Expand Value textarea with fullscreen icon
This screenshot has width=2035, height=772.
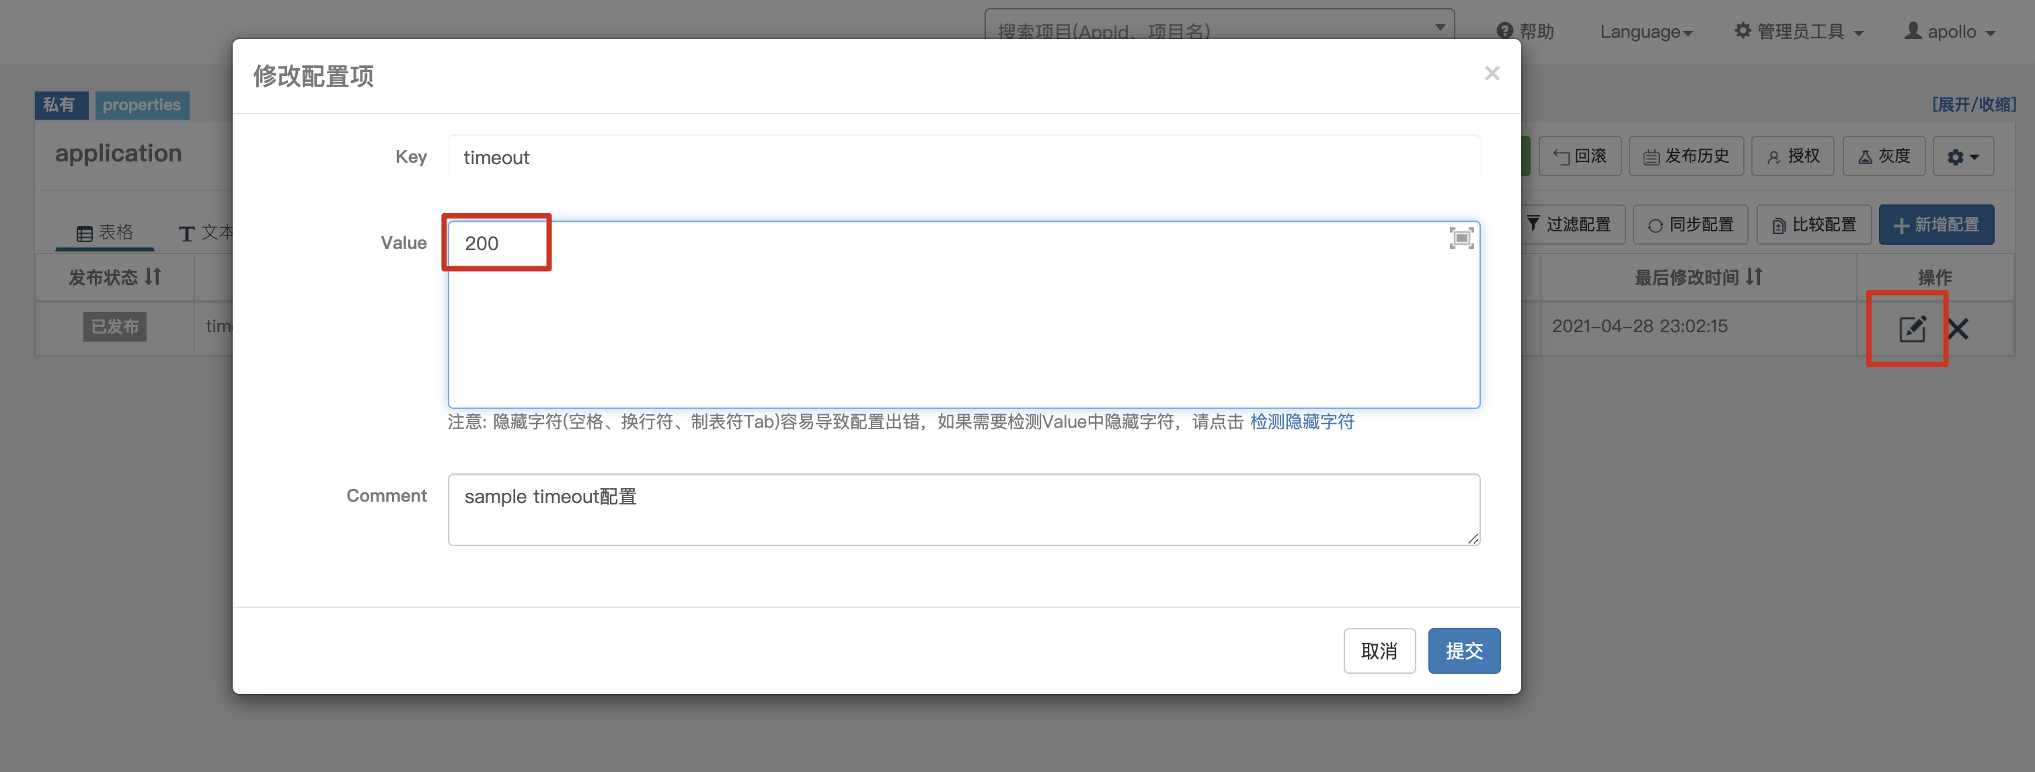click(1461, 238)
